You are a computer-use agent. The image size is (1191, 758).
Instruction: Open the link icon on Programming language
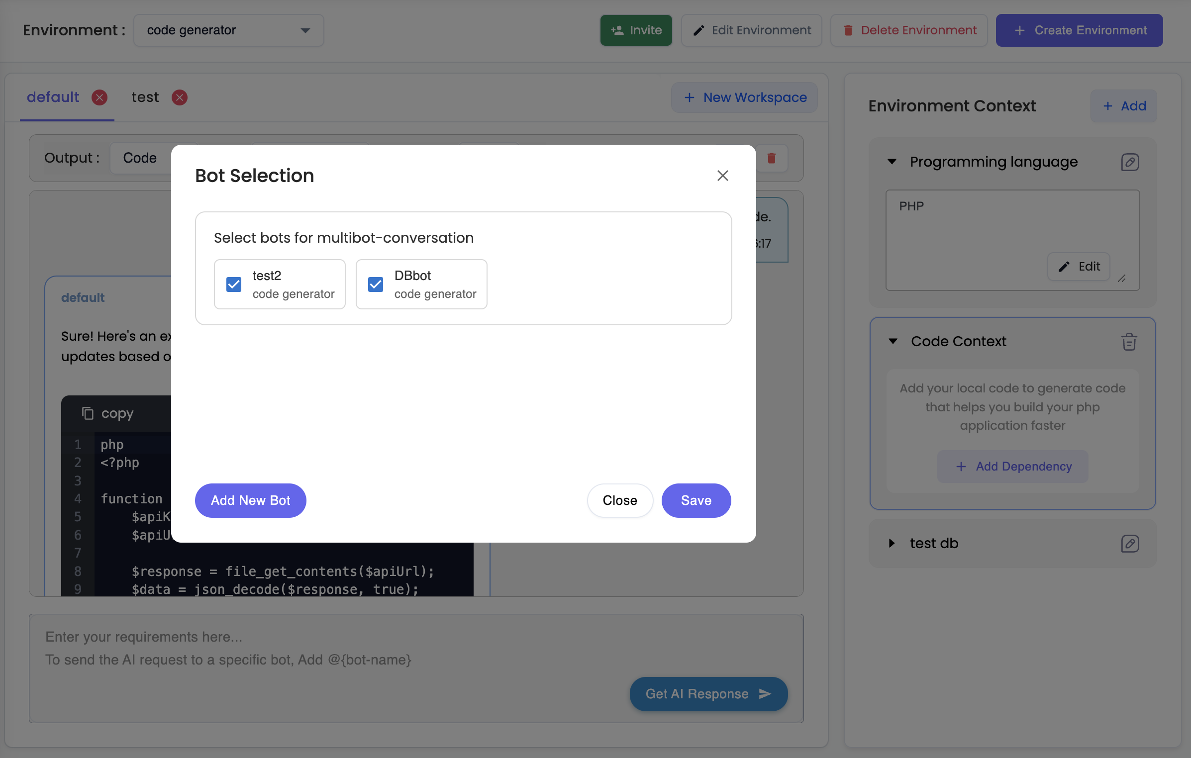tap(1130, 162)
